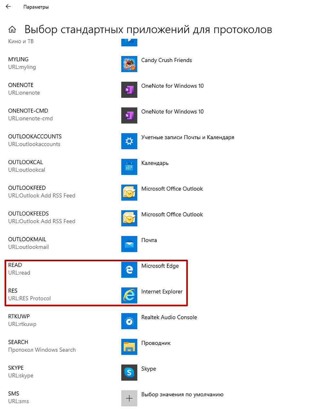Click OneNote icon for ONENOTE-CMD protocol
Viewport: 310px width, 413px height.
[129, 115]
